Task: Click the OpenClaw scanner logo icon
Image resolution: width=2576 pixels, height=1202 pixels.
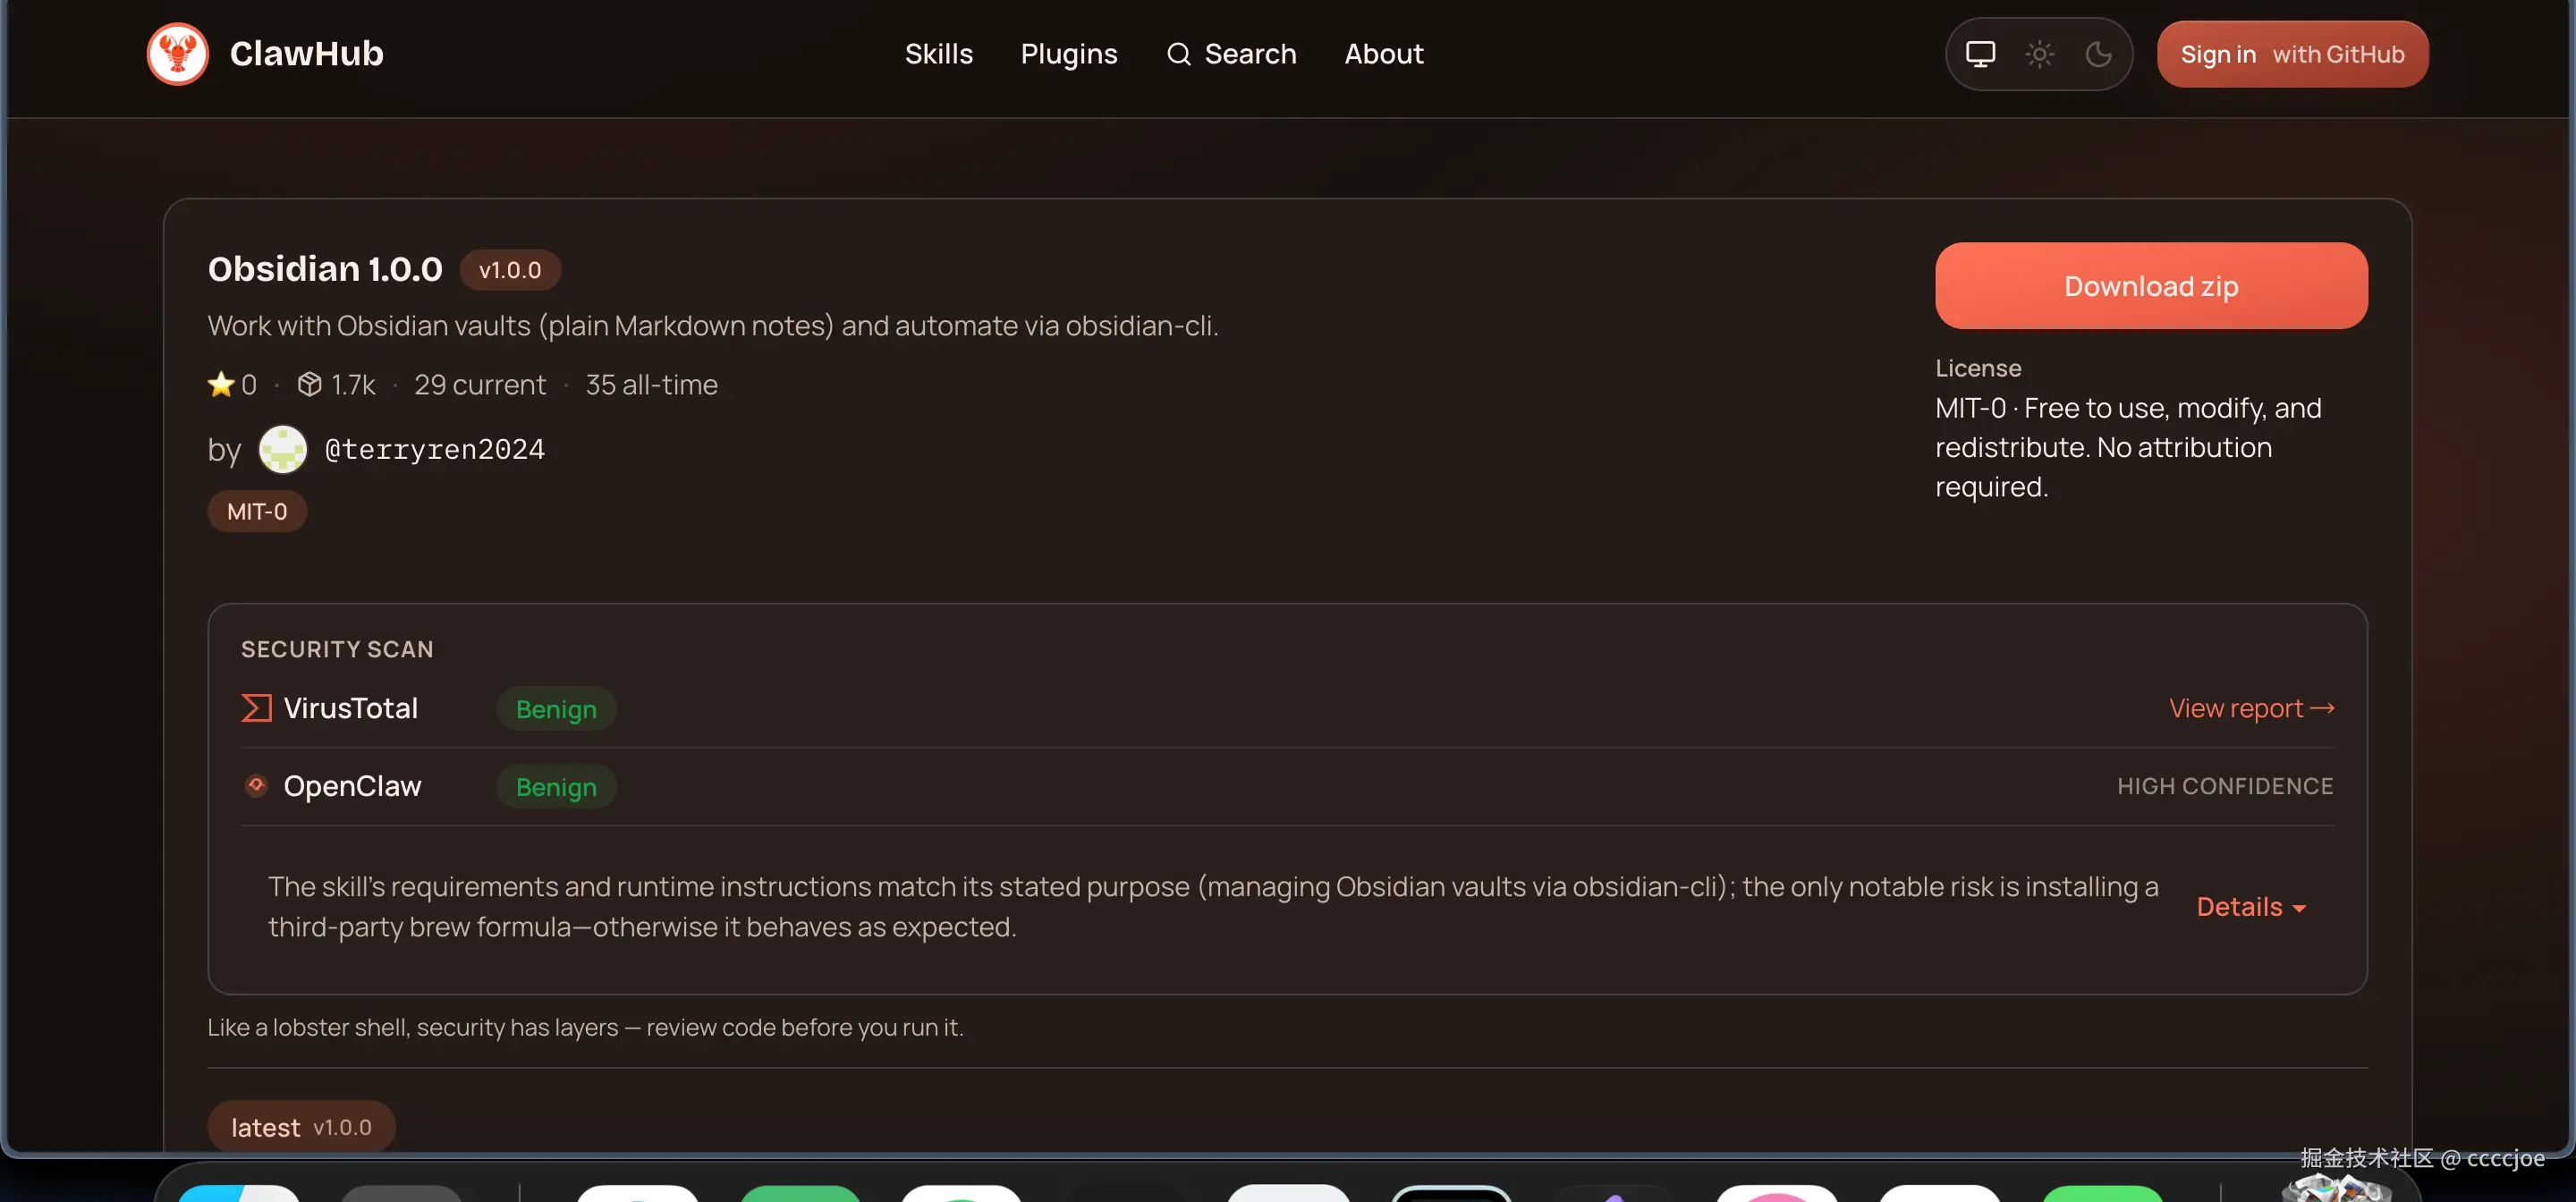Action: pos(256,786)
